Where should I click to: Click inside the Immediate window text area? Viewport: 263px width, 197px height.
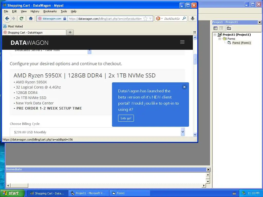pos(106,178)
